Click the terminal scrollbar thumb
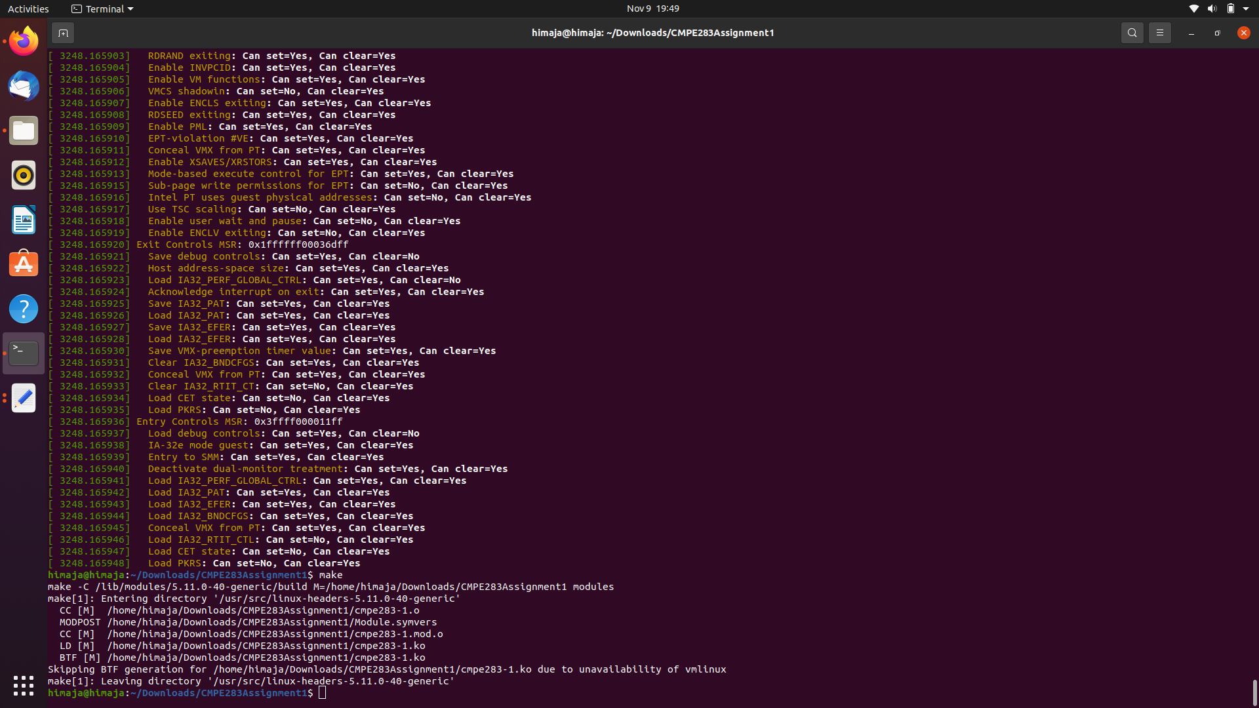This screenshot has height=708, width=1259. click(x=1254, y=692)
